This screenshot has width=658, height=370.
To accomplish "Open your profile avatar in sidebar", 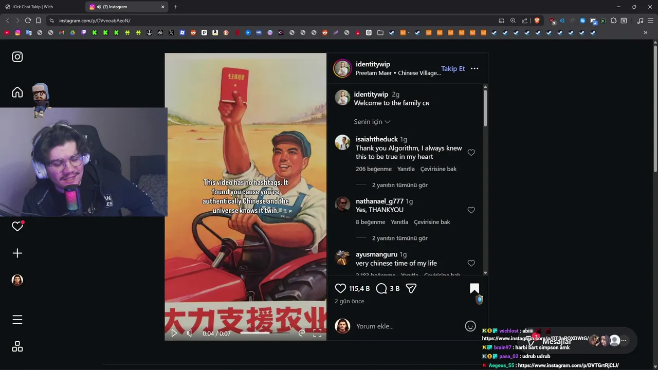I will point(17,280).
